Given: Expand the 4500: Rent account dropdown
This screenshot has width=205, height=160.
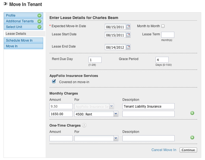Looking at the screenshot, I should click(x=116, y=114).
